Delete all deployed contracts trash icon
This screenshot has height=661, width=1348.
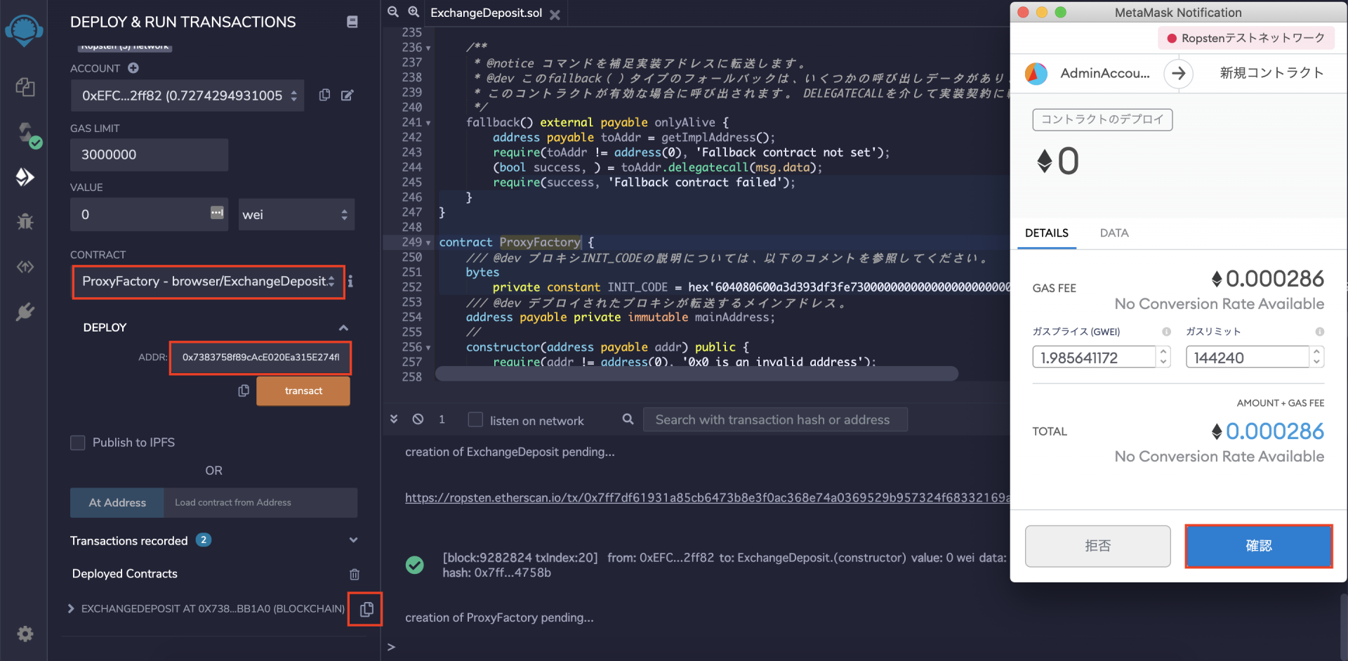tap(355, 574)
